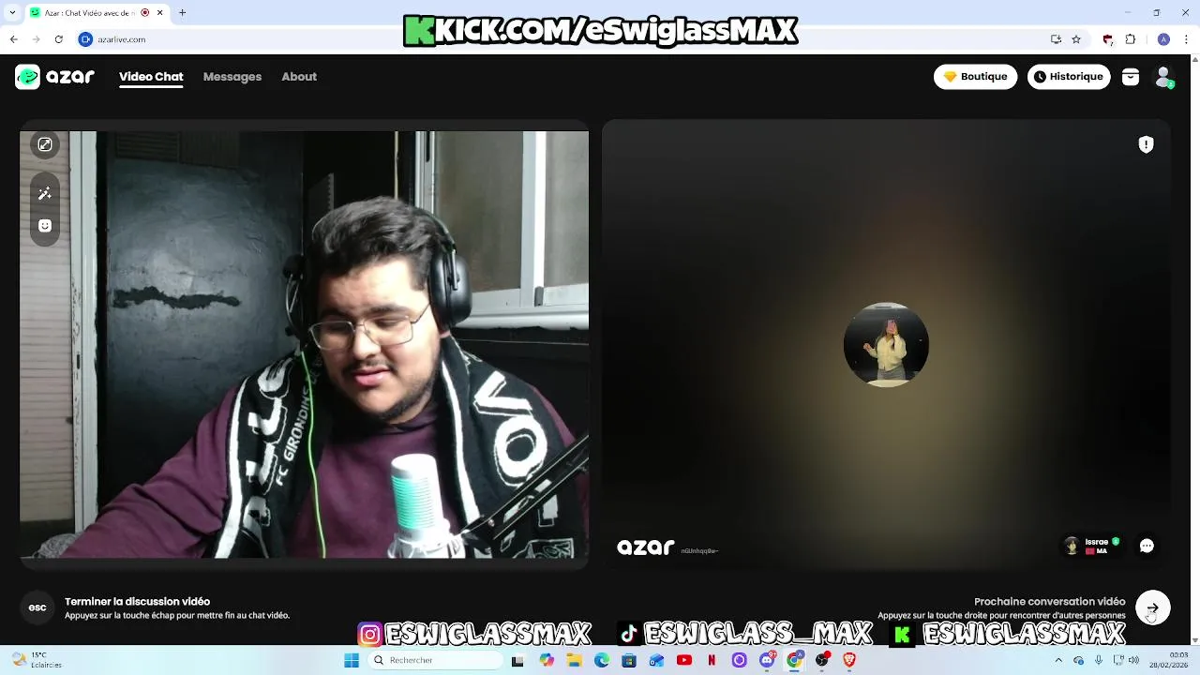Open a new browser tab
Screen dimensions: 1200x675
[183, 12]
